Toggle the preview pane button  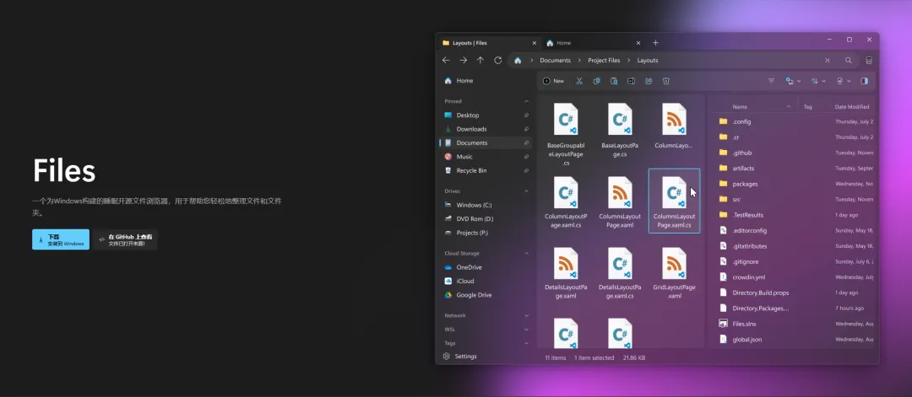tap(865, 81)
